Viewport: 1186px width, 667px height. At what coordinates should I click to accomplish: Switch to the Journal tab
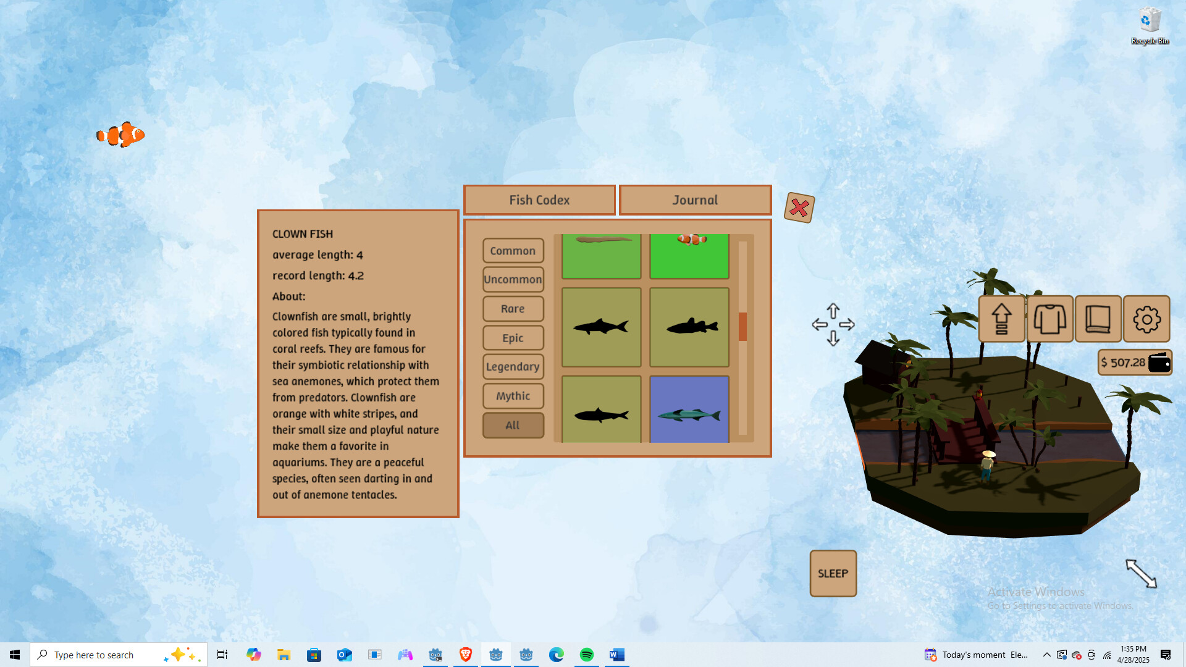coord(695,200)
